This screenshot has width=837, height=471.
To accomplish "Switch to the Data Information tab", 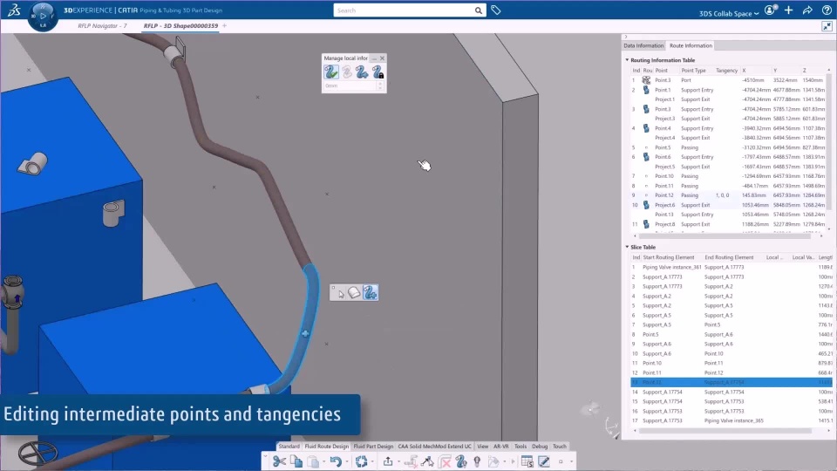I will tap(643, 45).
